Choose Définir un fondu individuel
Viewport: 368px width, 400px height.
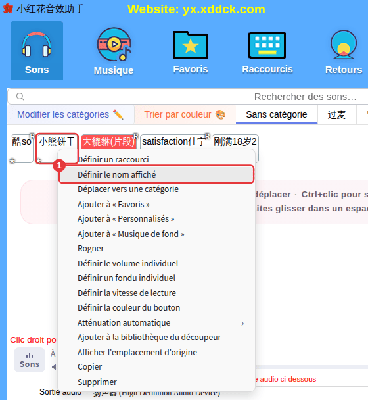click(x=156, y=278)
